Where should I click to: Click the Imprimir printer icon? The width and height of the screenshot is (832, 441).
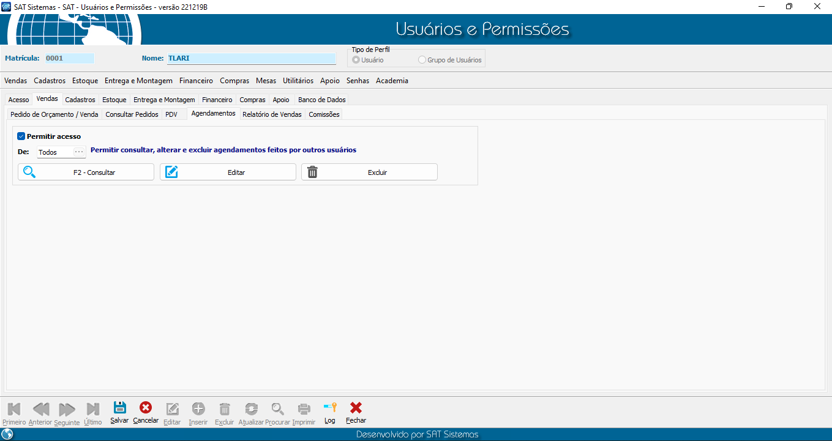304,409
